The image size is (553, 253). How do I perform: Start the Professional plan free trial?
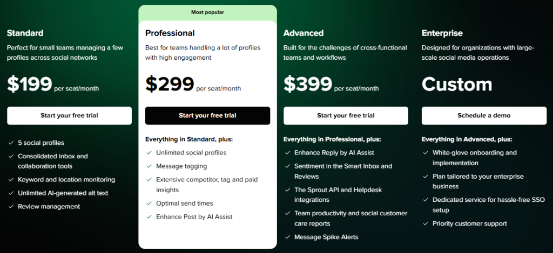click(207, 116)
